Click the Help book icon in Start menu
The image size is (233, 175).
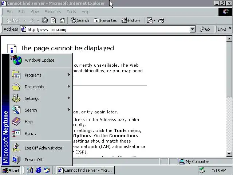[16, 121]
